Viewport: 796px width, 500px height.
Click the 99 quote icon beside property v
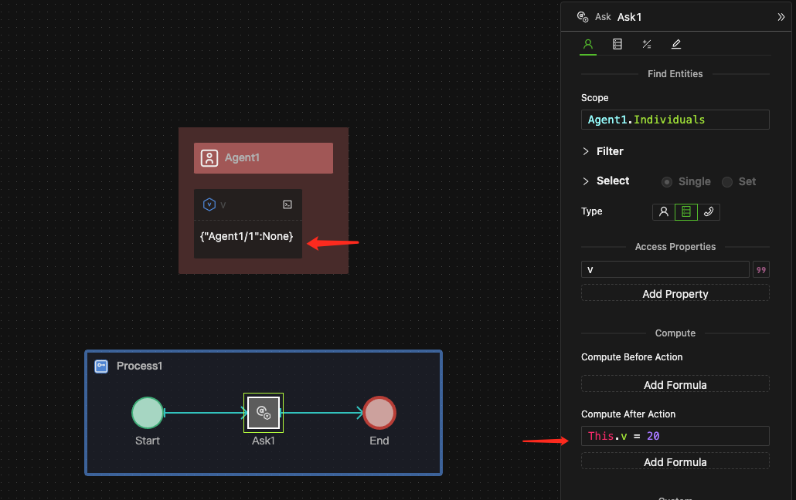pyautogui.click(x=761, y=269)
